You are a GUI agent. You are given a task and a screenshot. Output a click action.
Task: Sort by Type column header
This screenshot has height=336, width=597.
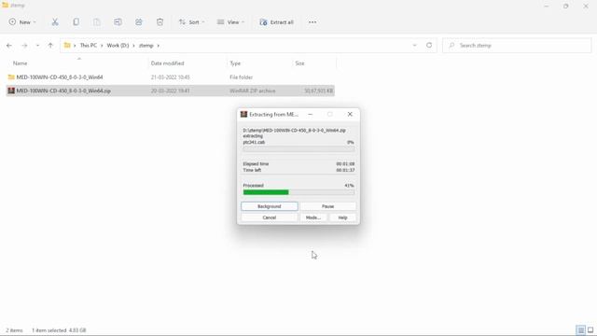[235, 63]
